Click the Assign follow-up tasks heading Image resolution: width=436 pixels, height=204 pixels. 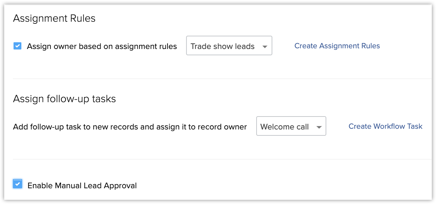click(x=64, y=99)
